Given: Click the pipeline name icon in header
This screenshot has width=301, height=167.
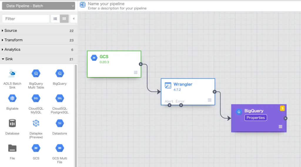Looking at the screenshot, I should point(83,5).
